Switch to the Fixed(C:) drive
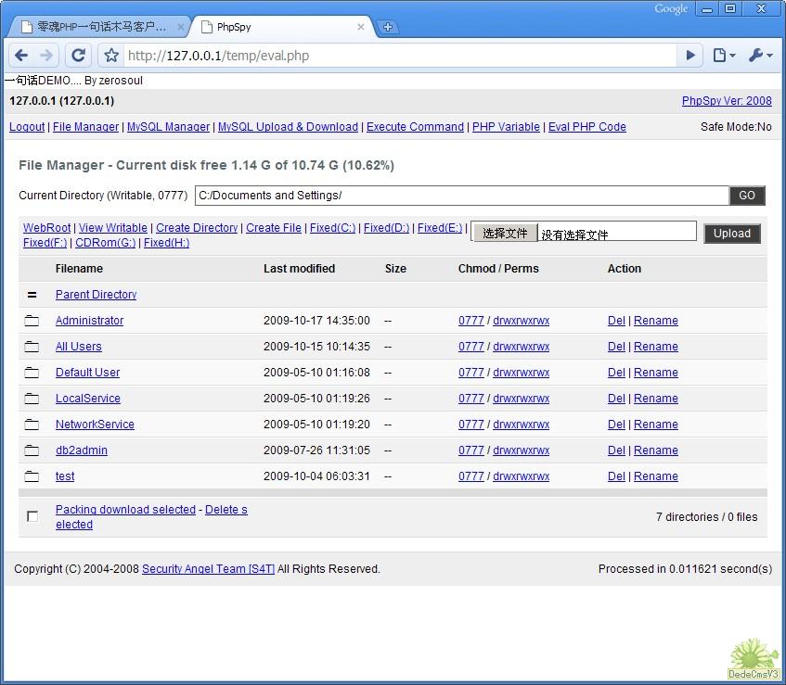786x685 pixels. (332, 228)
